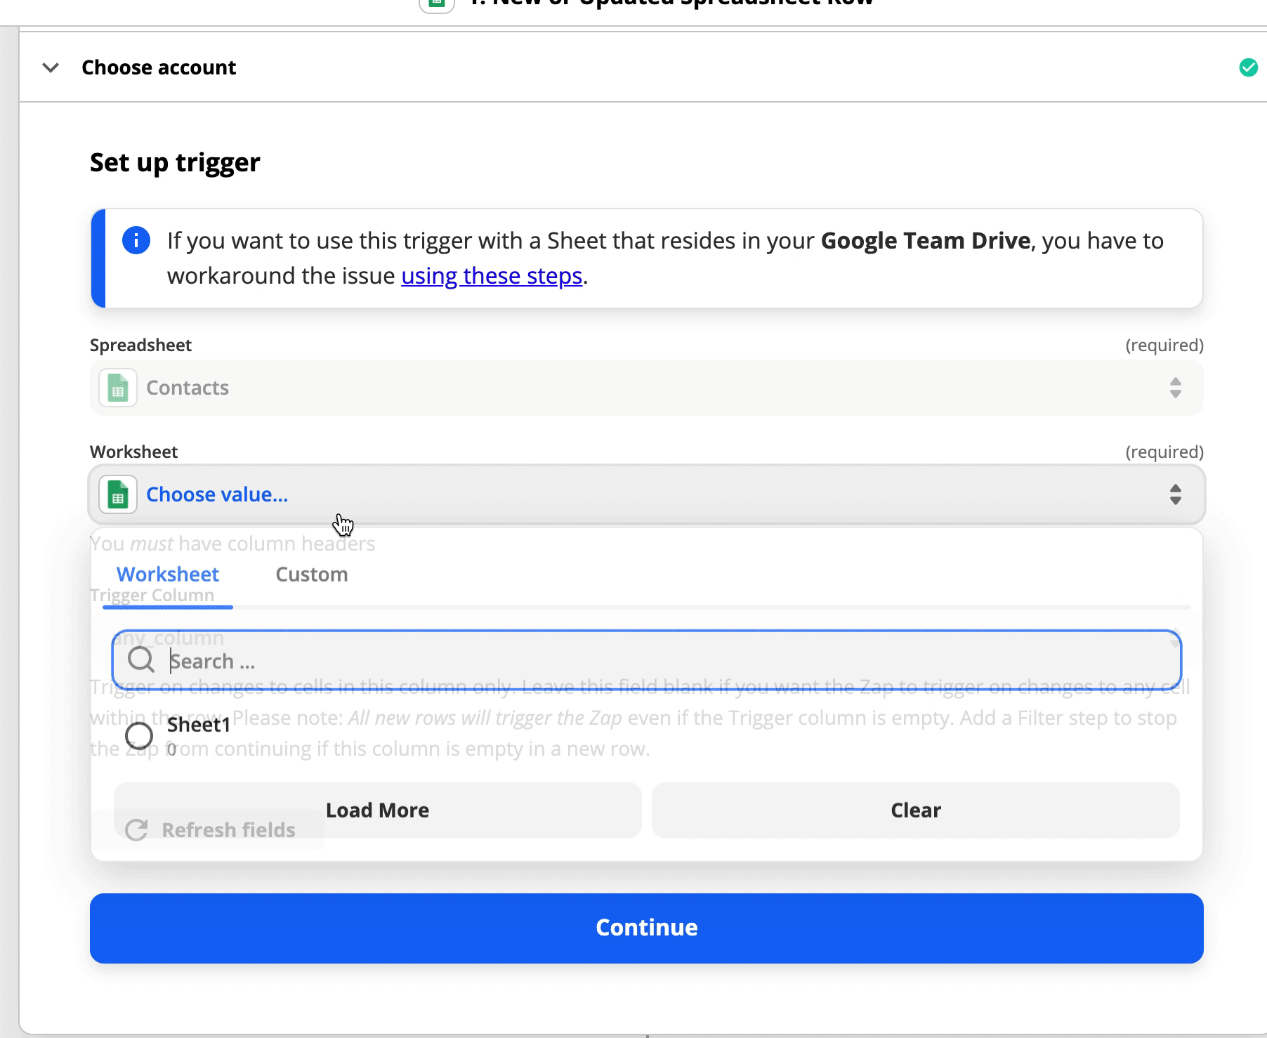
Task: Switch to the Worksheet tab
Action: tap(167, 574)
